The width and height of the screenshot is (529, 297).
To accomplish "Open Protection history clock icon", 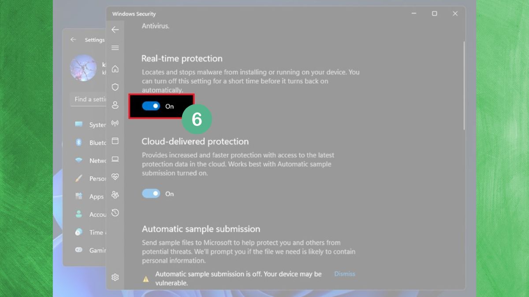I will (115, 213).
